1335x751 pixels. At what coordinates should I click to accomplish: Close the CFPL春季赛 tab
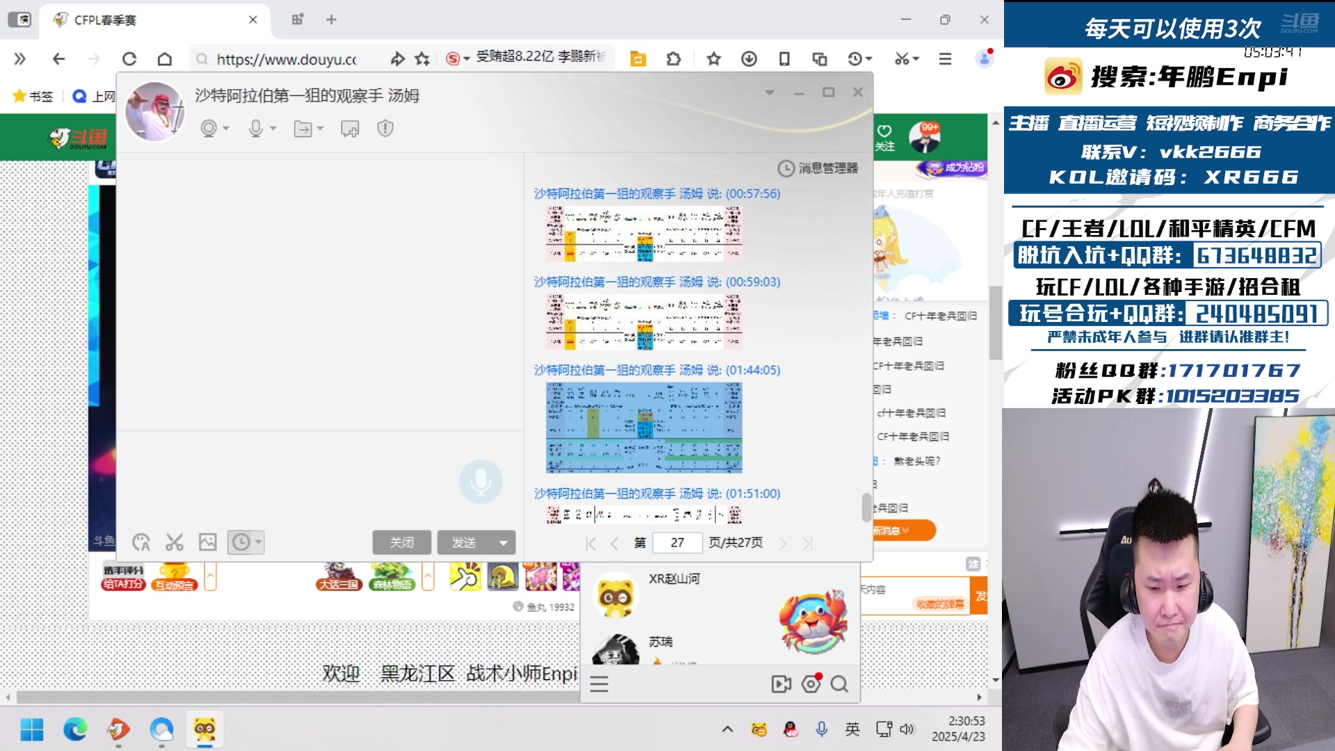pos(253,20)
